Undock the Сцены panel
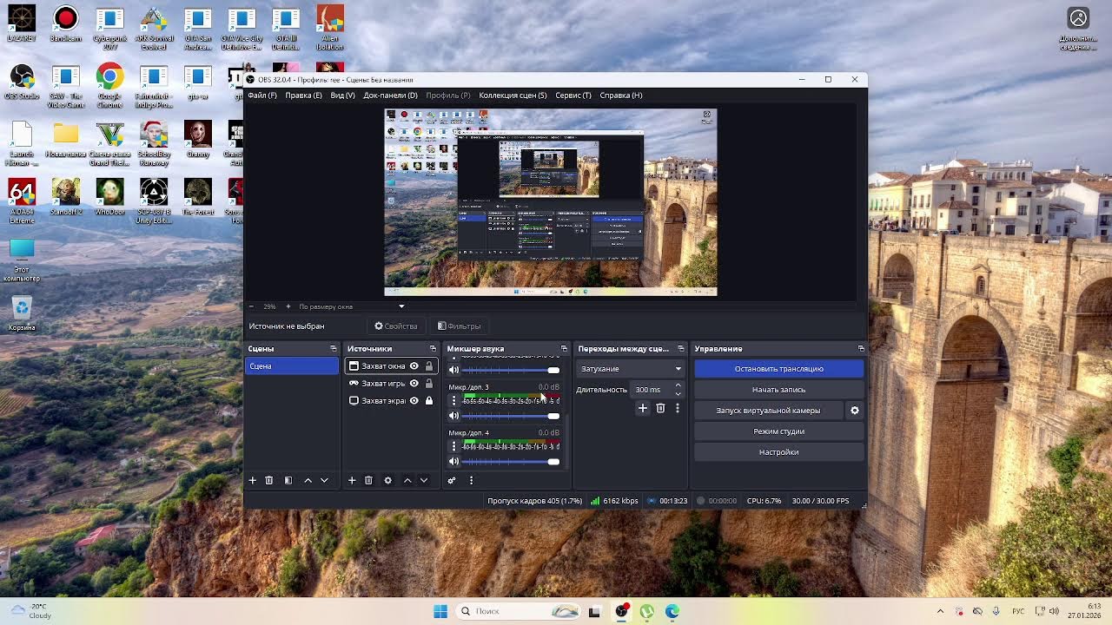 (x=333, y=349)
